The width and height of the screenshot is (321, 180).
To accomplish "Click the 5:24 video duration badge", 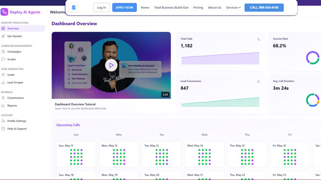I will point(165,95).
